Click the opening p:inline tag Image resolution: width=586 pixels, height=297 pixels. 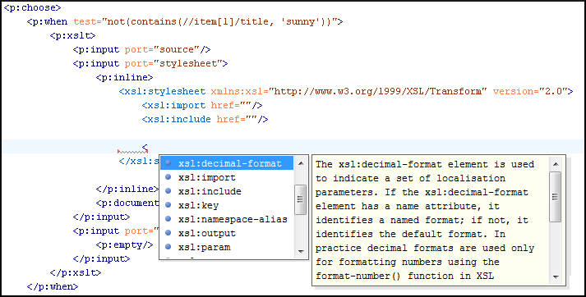click(124, 78)
